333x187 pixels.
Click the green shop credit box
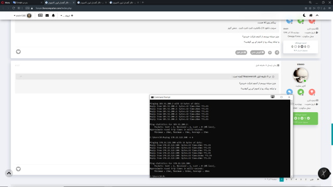pyautogui.click(x=305, y=118)
